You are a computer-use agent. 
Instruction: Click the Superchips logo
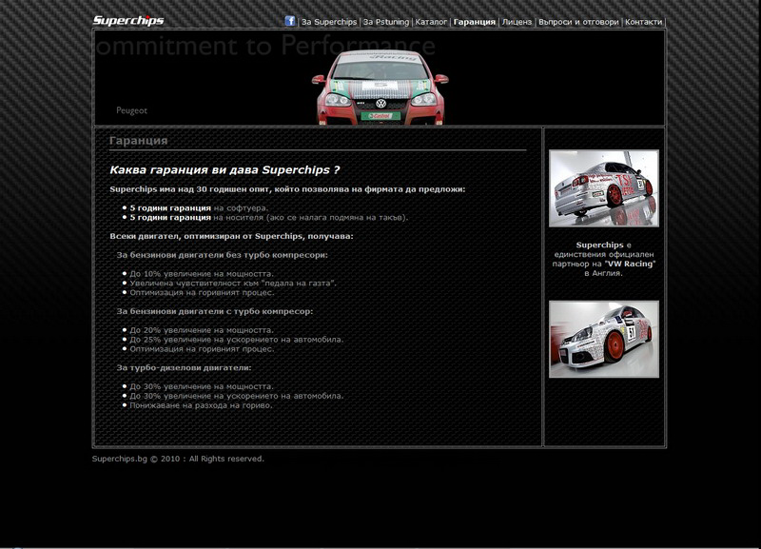pyautogui.click(x=128, y=20)
